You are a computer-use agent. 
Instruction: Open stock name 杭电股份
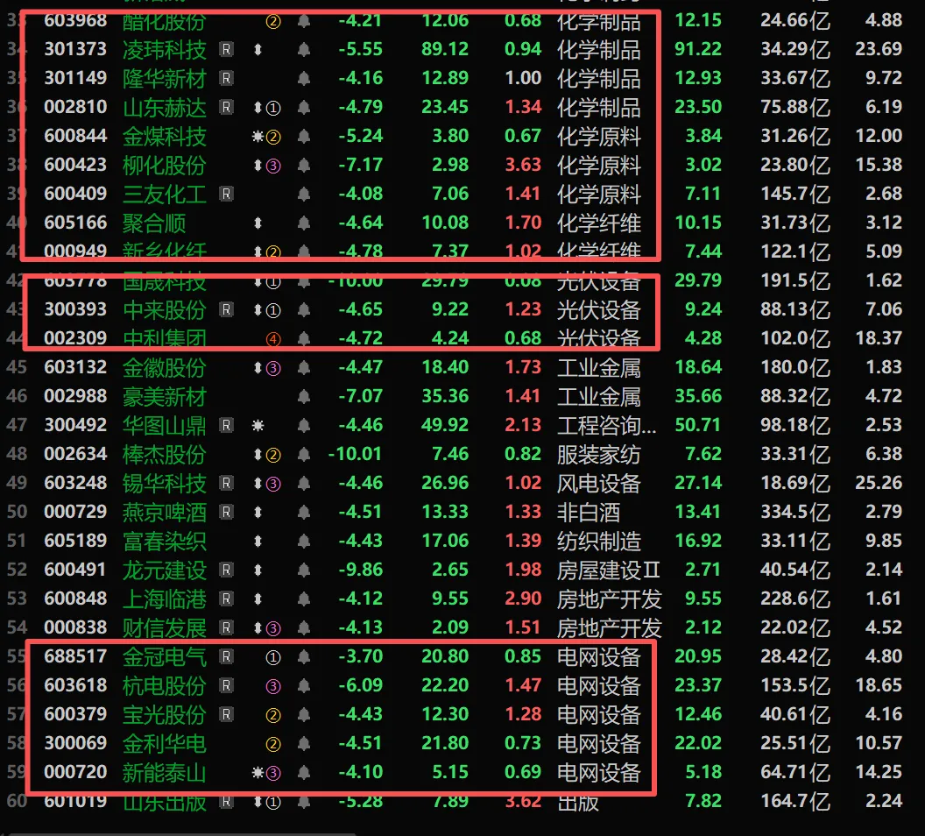pyautogui.click(x=165, y=685)
